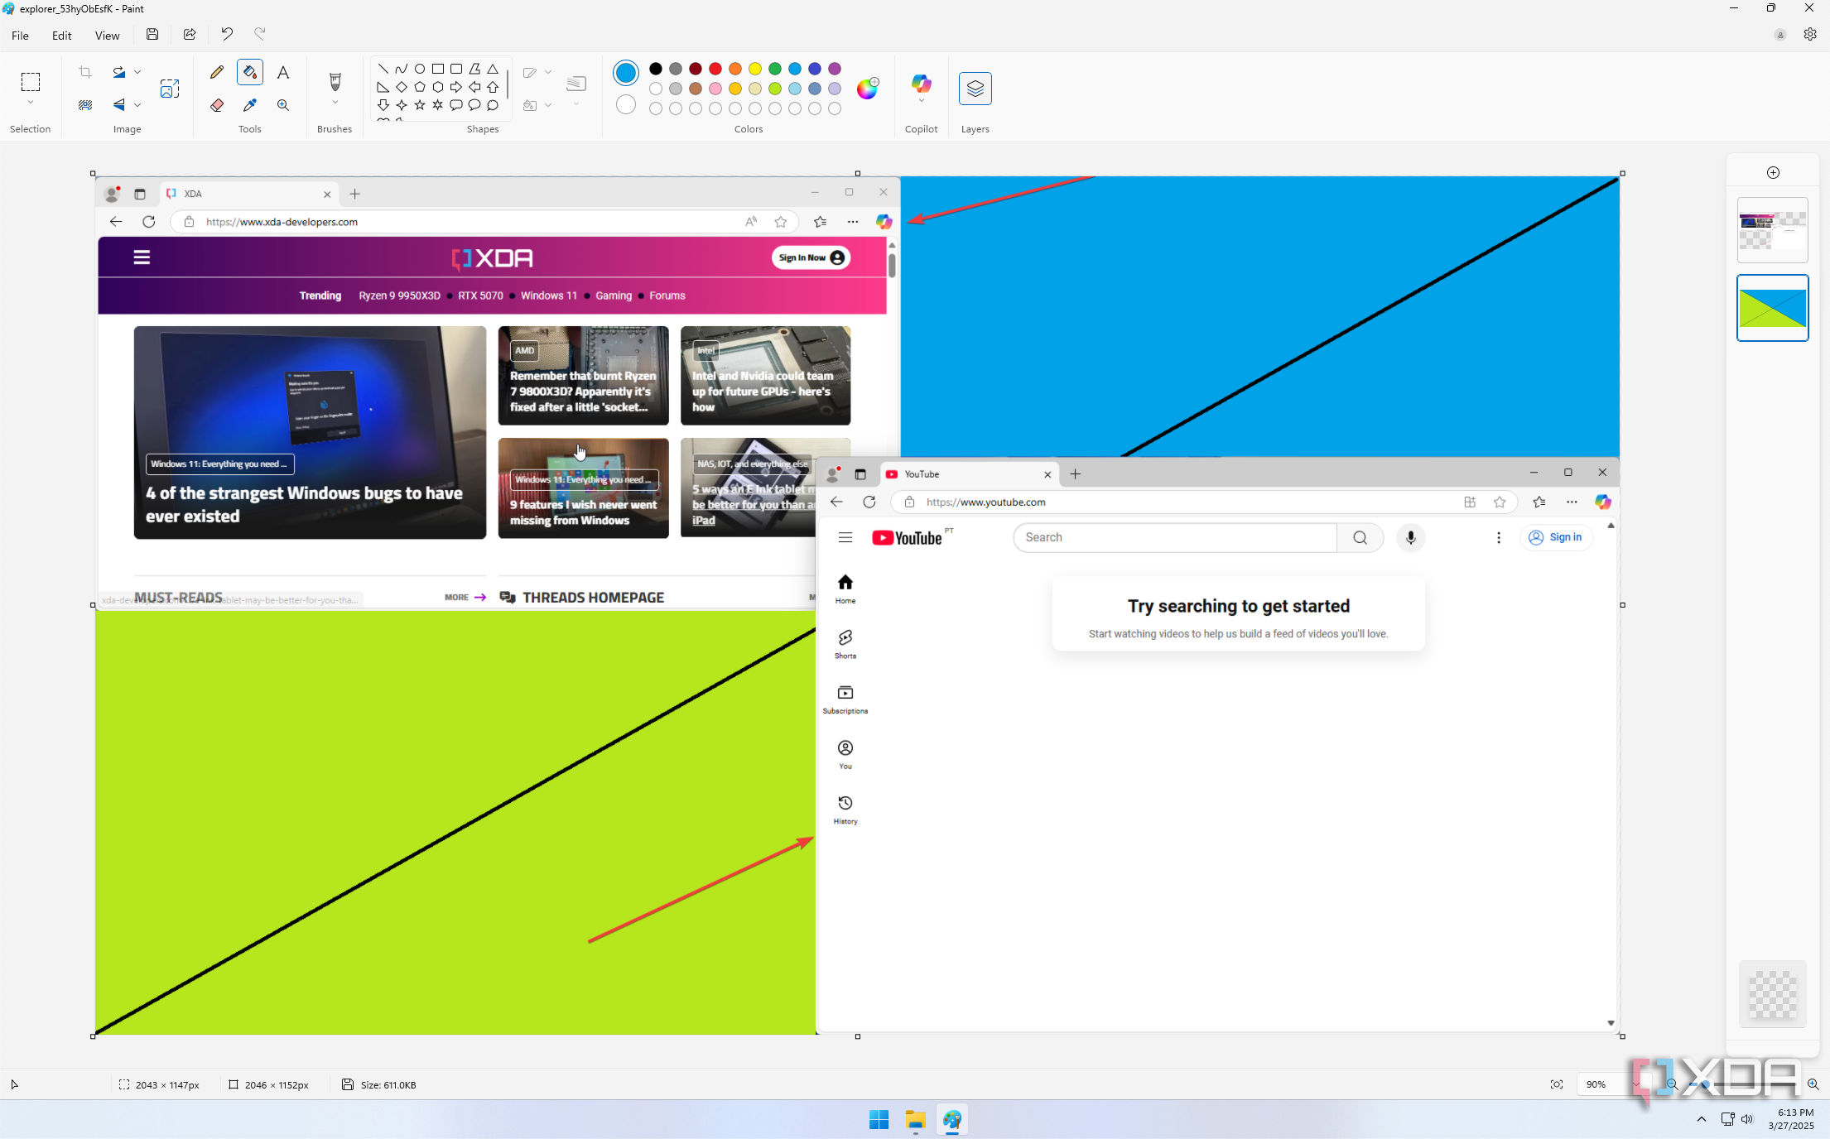Pick the yellow color swatch

[x=755, y=69]
